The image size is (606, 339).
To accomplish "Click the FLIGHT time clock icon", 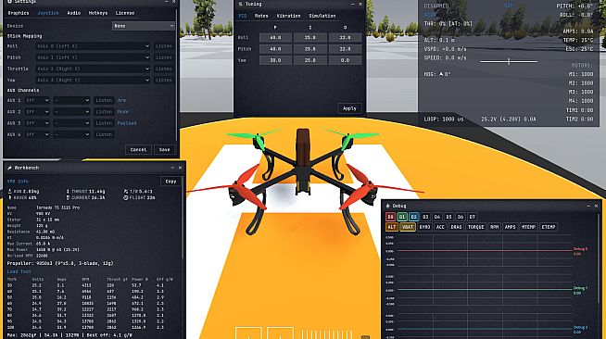I will 126,197.
